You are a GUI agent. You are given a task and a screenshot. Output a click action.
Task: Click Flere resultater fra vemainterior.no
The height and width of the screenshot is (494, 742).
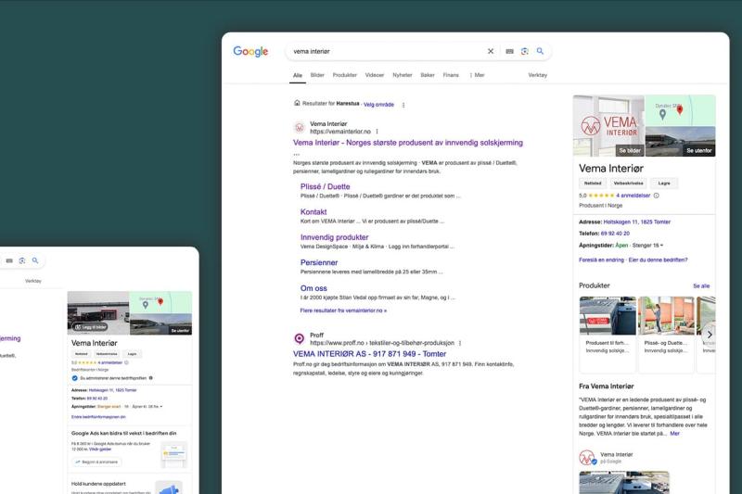point(343,310)
